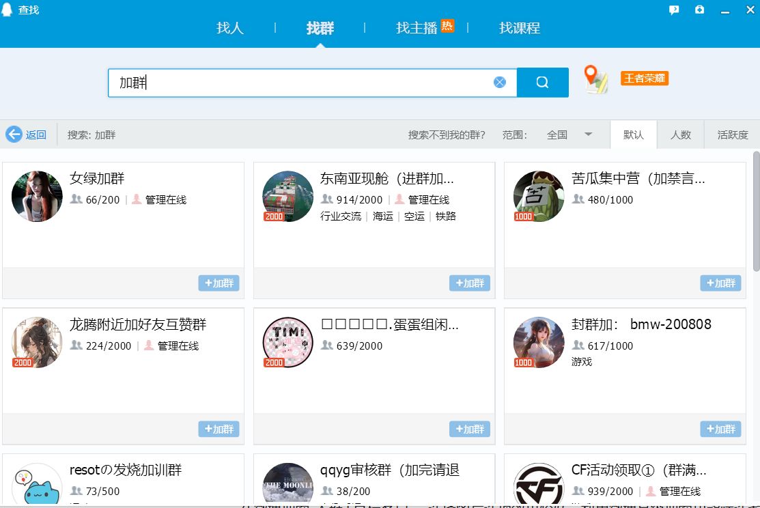The image size is (760, 508).
Task: Sort results by 活跃度
Action: coord(733,135)
